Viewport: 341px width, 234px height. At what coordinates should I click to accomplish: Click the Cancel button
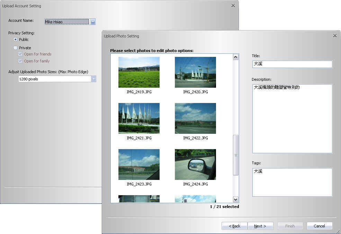click(x=320, y=226)
